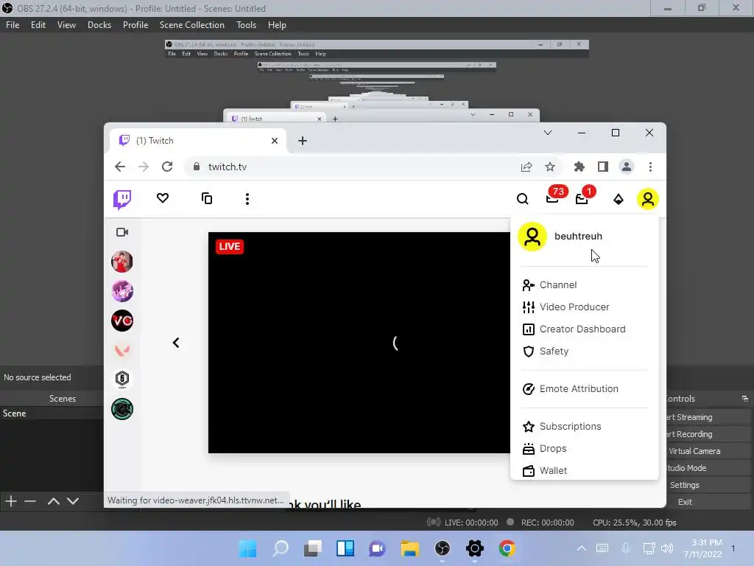Viewport: 754px width, 566px height.
Task: Open the teal circular channel avatar in the sidebar
Action: pyautogui.click(x=122, y=409)
